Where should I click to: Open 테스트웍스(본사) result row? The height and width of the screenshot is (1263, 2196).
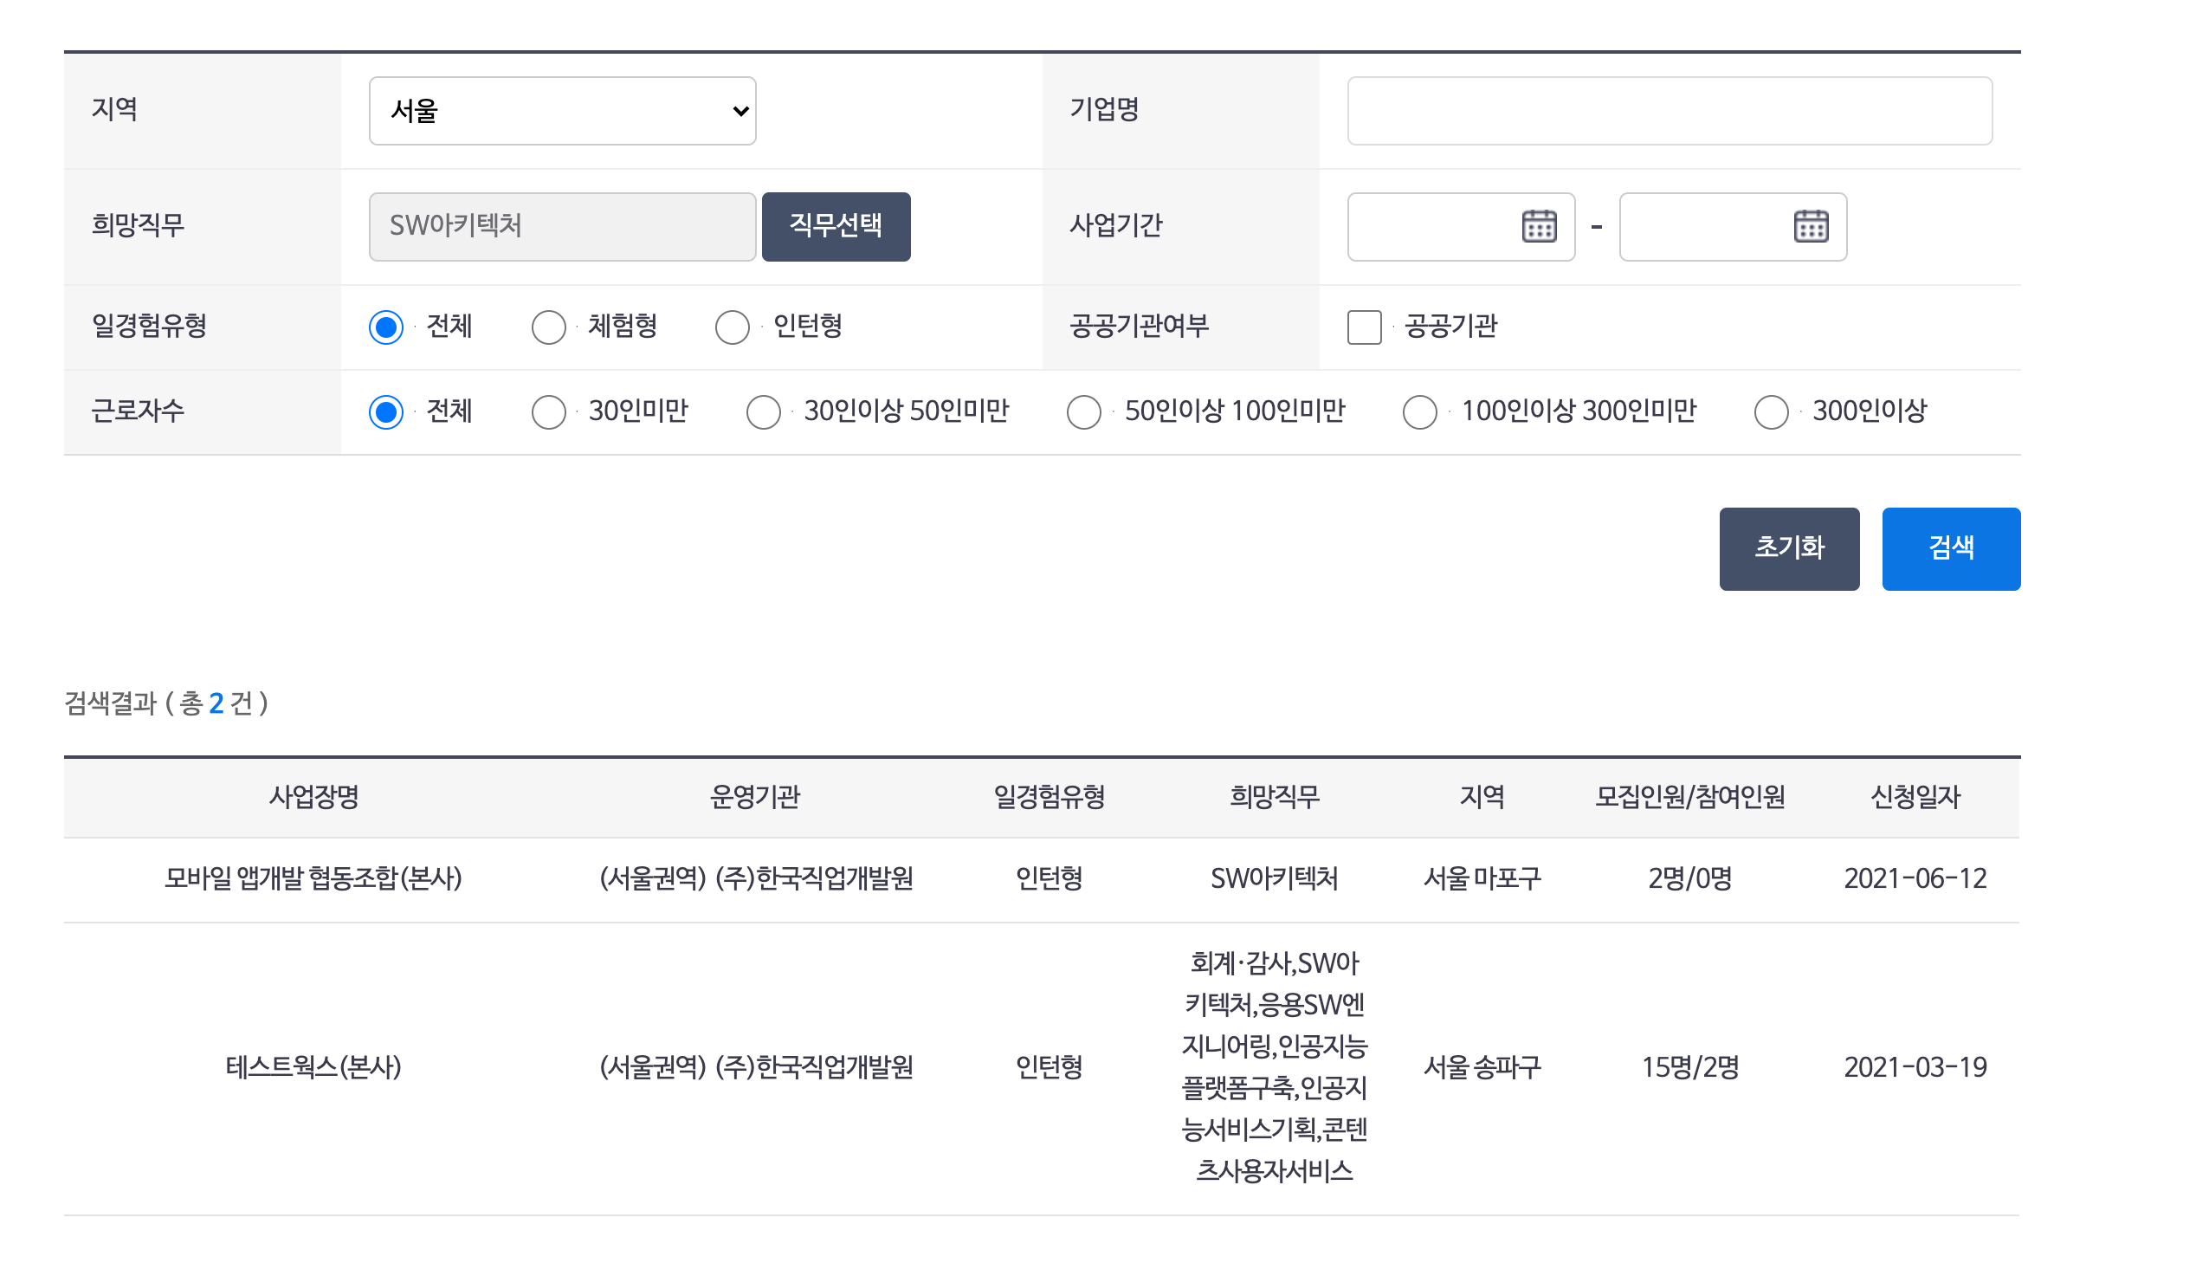313,1067
